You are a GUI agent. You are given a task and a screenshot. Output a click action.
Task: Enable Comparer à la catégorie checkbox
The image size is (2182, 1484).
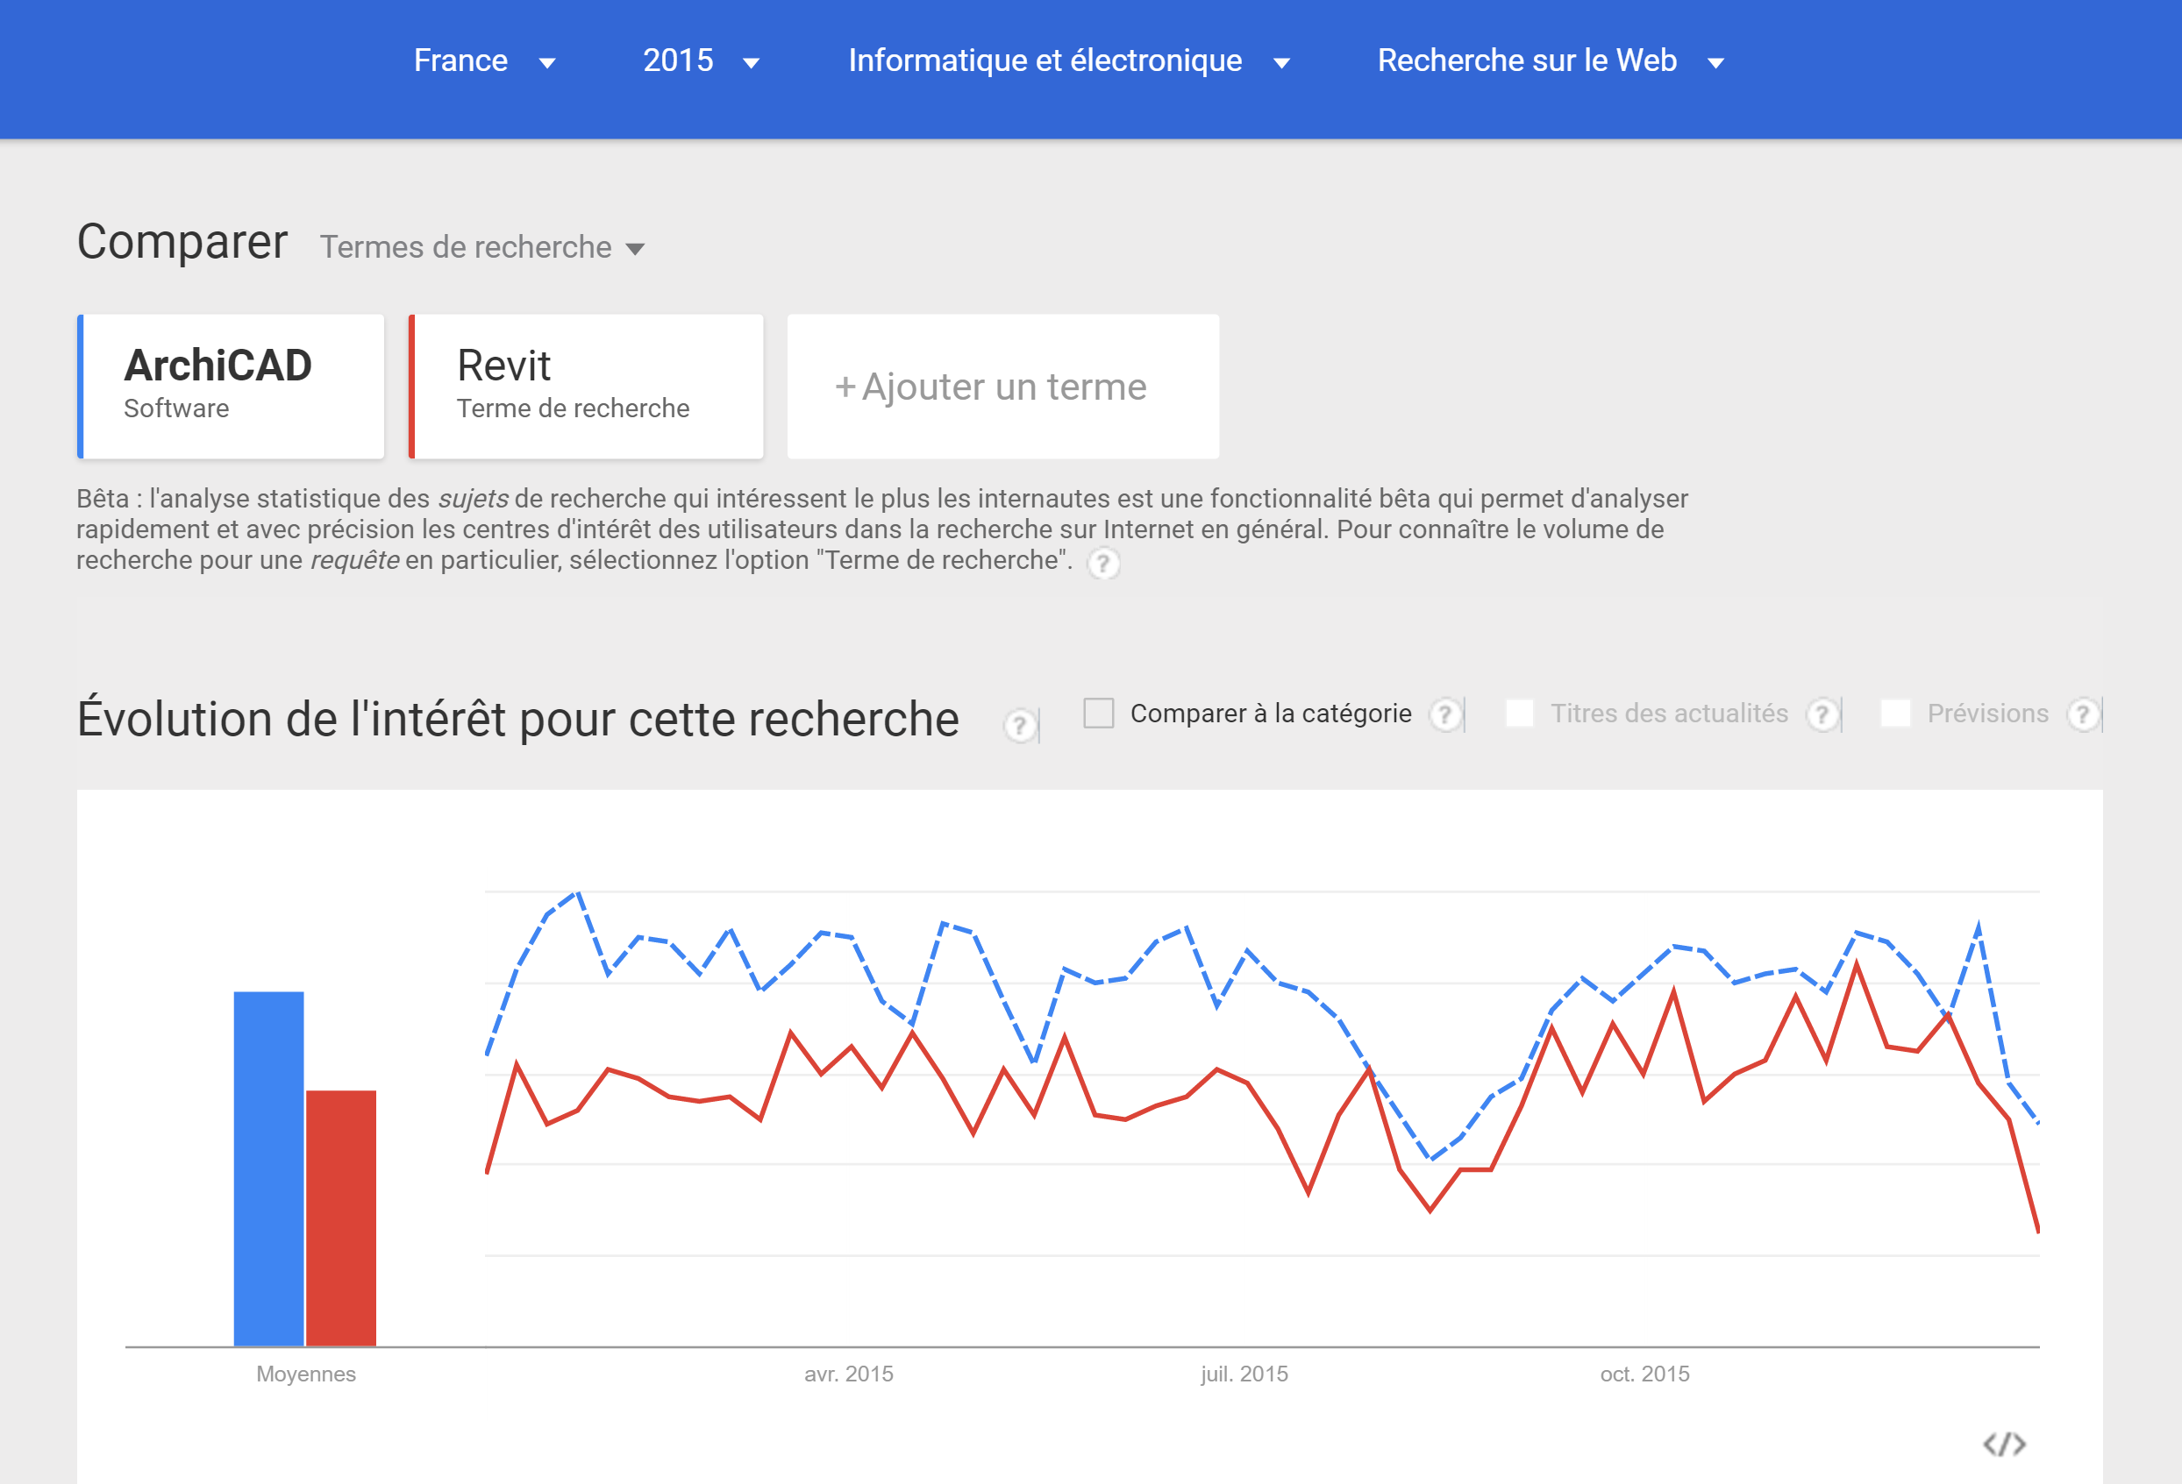1099,714
